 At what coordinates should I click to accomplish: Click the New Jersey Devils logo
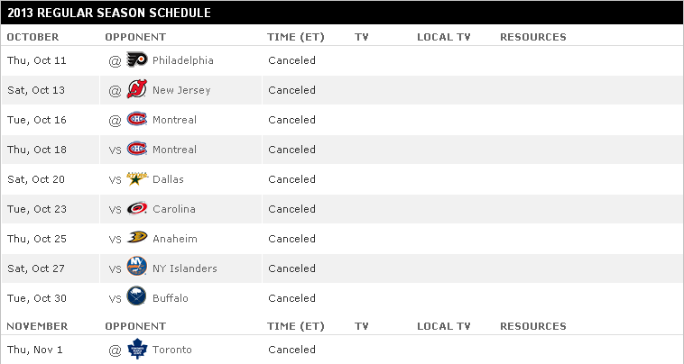137,89
